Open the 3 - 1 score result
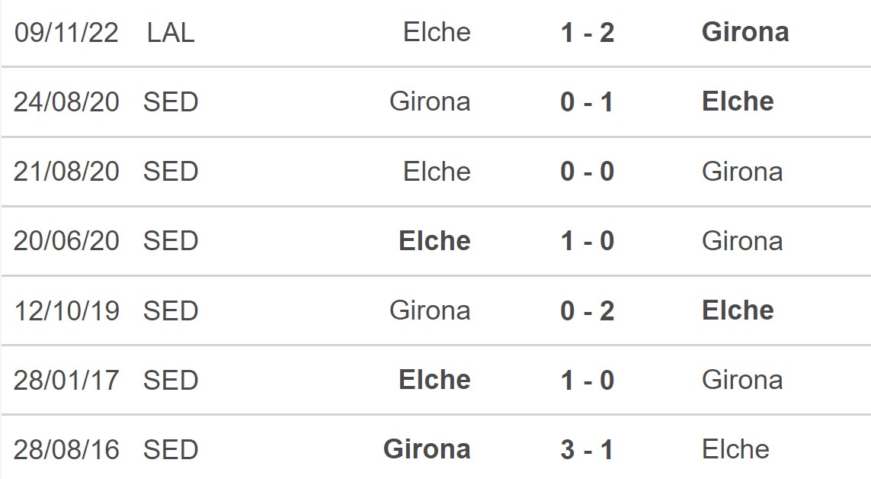871x479 pixels. point(588,449)
